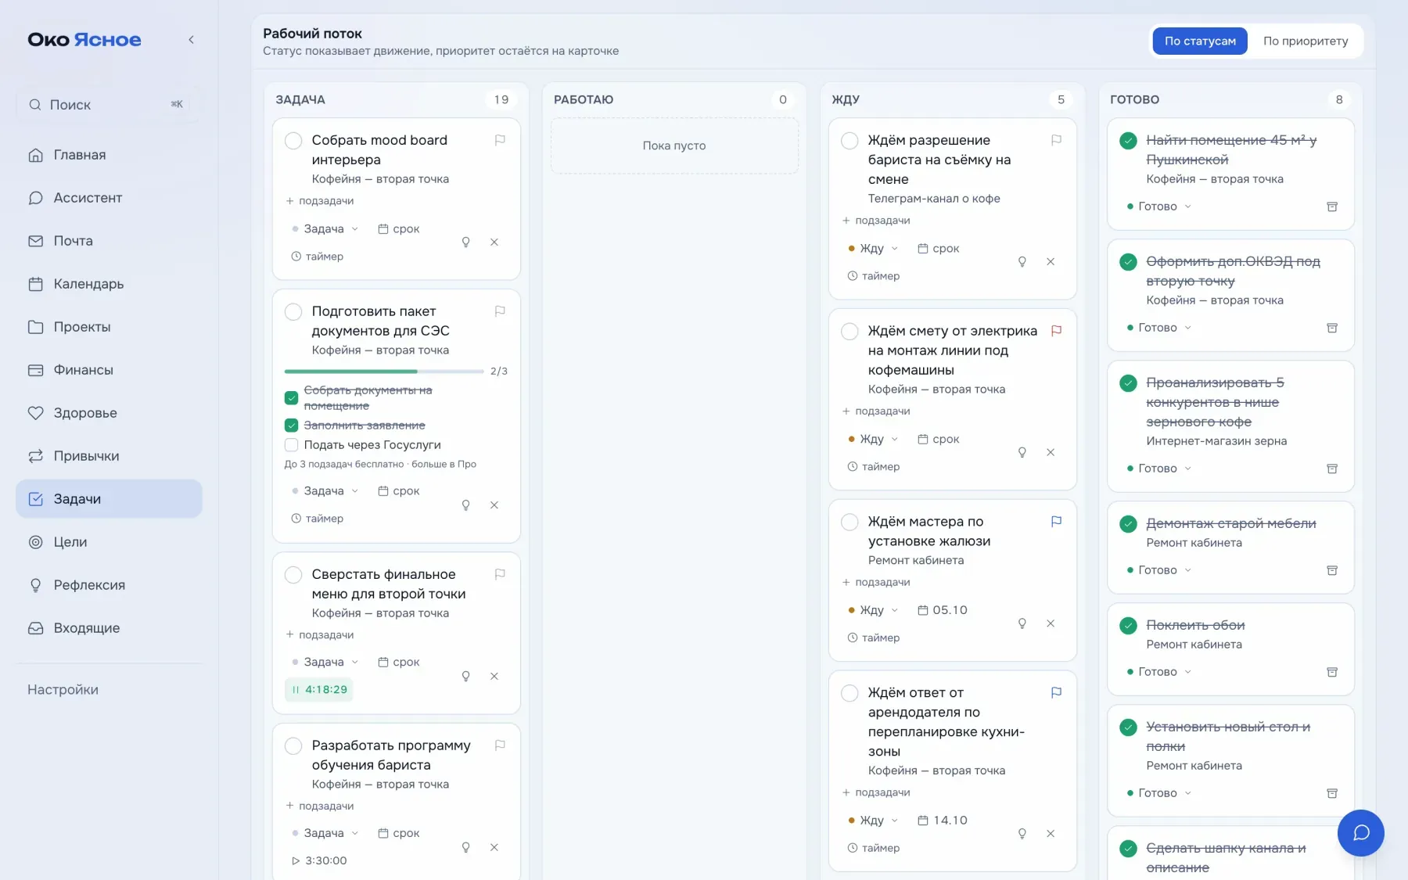
Task: Delete 'Собрать mood board интерьера' with the X
Action: pos(494,242)
